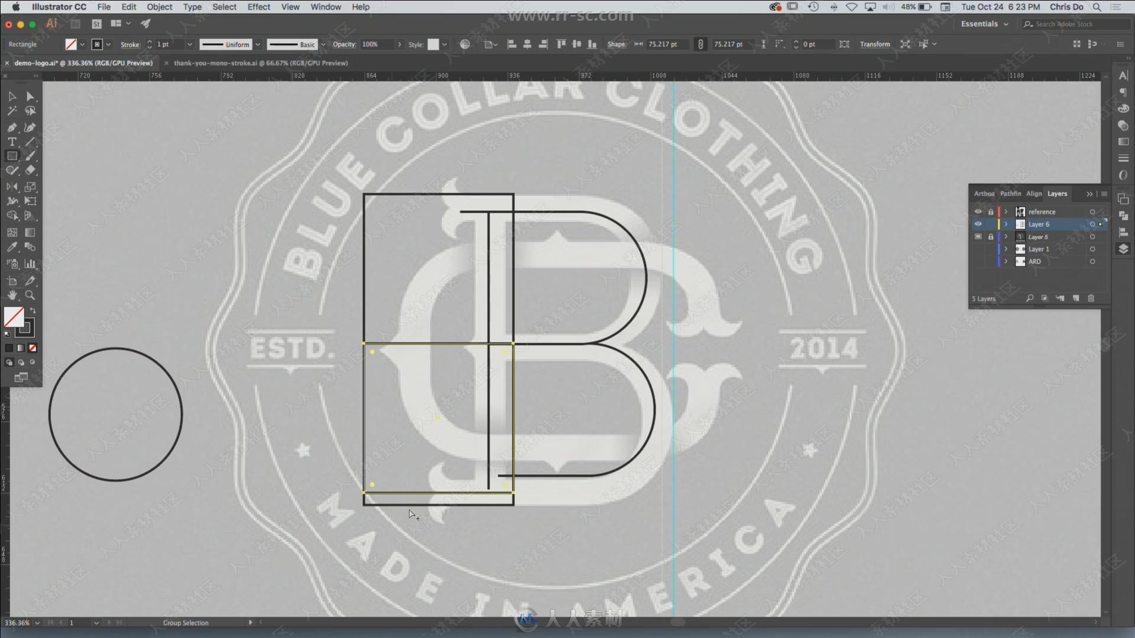
Task: Click Shape label link
Action: click(617, 44)
